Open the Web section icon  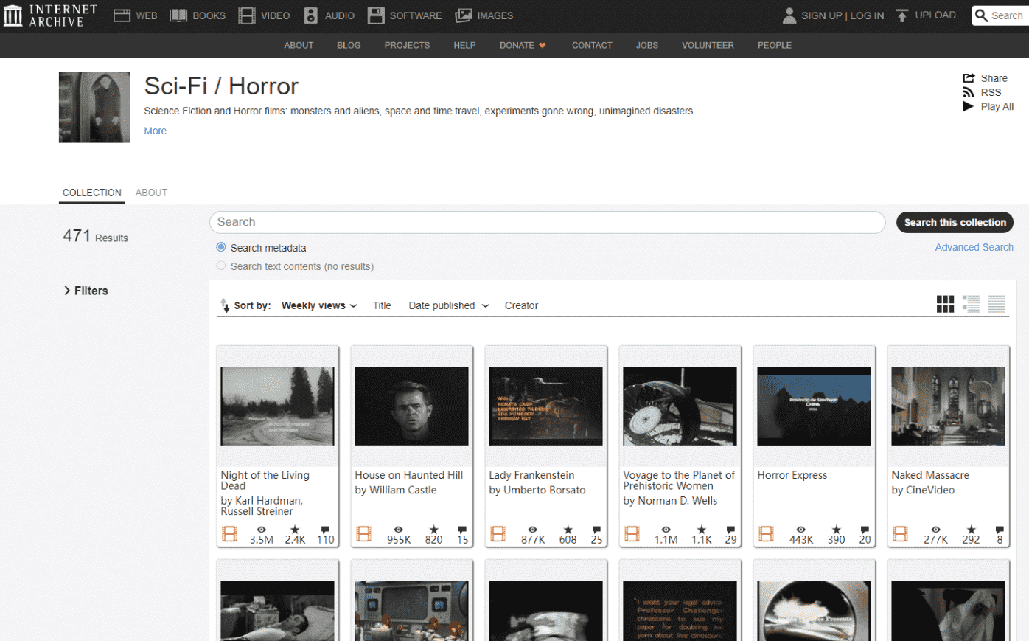pos(122,15)
